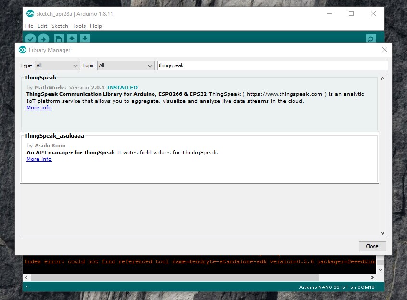Maximize the Arduino sketch window

click(351, 13)
